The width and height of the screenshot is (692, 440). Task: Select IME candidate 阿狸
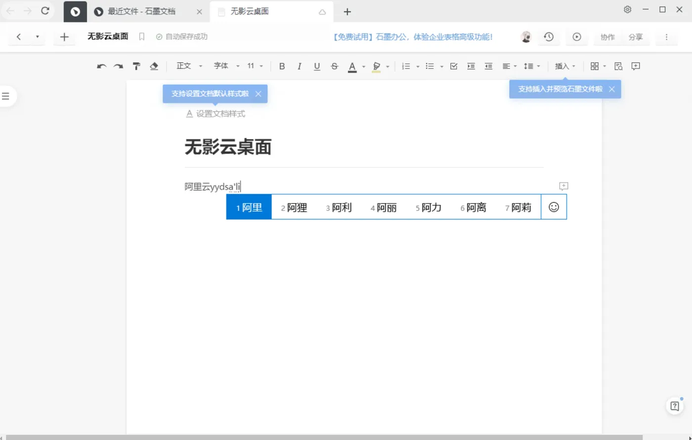click(x=294, y=207)
